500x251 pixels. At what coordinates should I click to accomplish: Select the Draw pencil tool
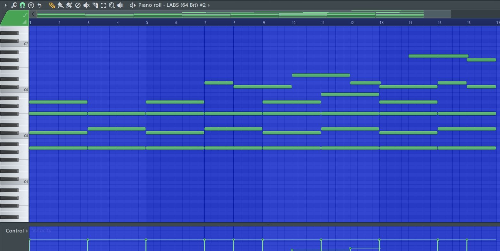tap(52, 5)
